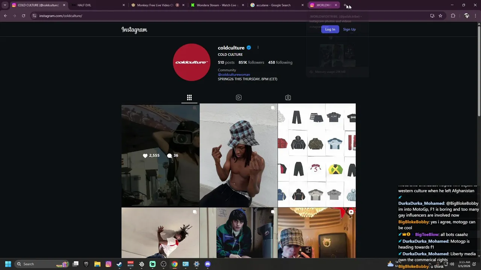Open File Explorer from the taskbar
This screenshot has height=270, width=481.
[x=97, y=264]
